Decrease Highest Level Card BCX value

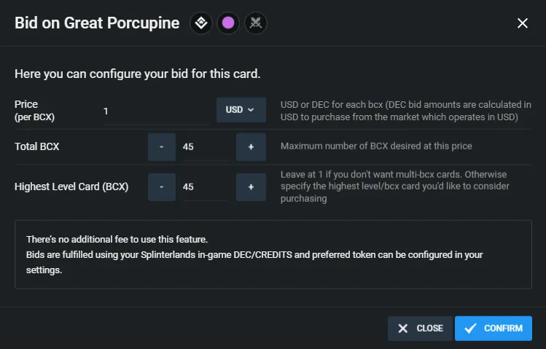pyautogui.click(x=162, y=187)
